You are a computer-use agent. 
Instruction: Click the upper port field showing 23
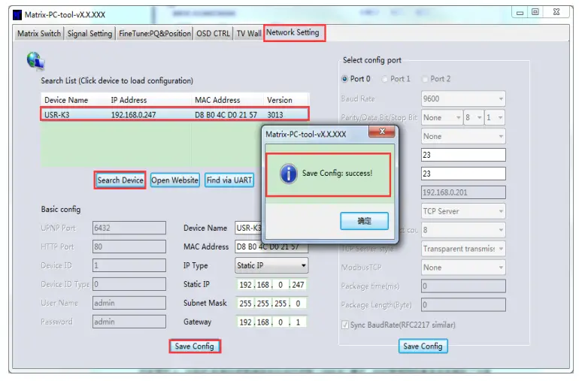pos(463,155)
